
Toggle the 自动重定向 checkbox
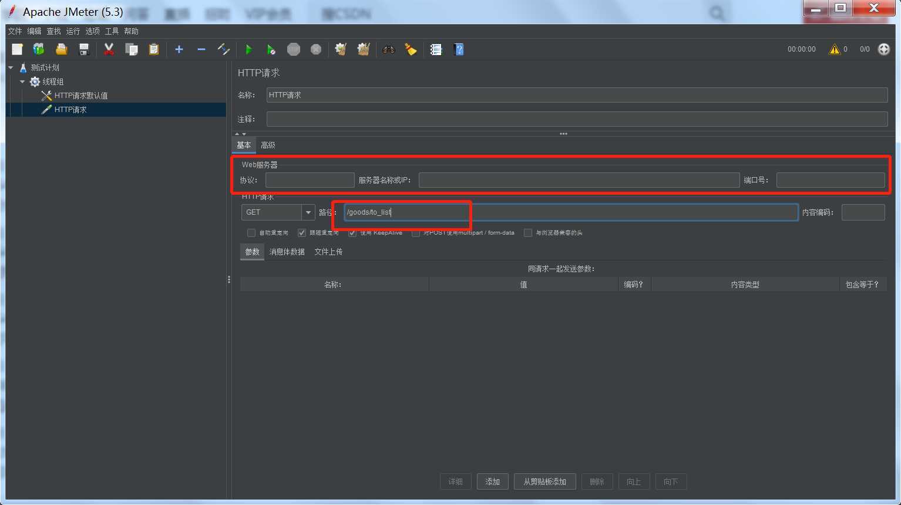251,233
